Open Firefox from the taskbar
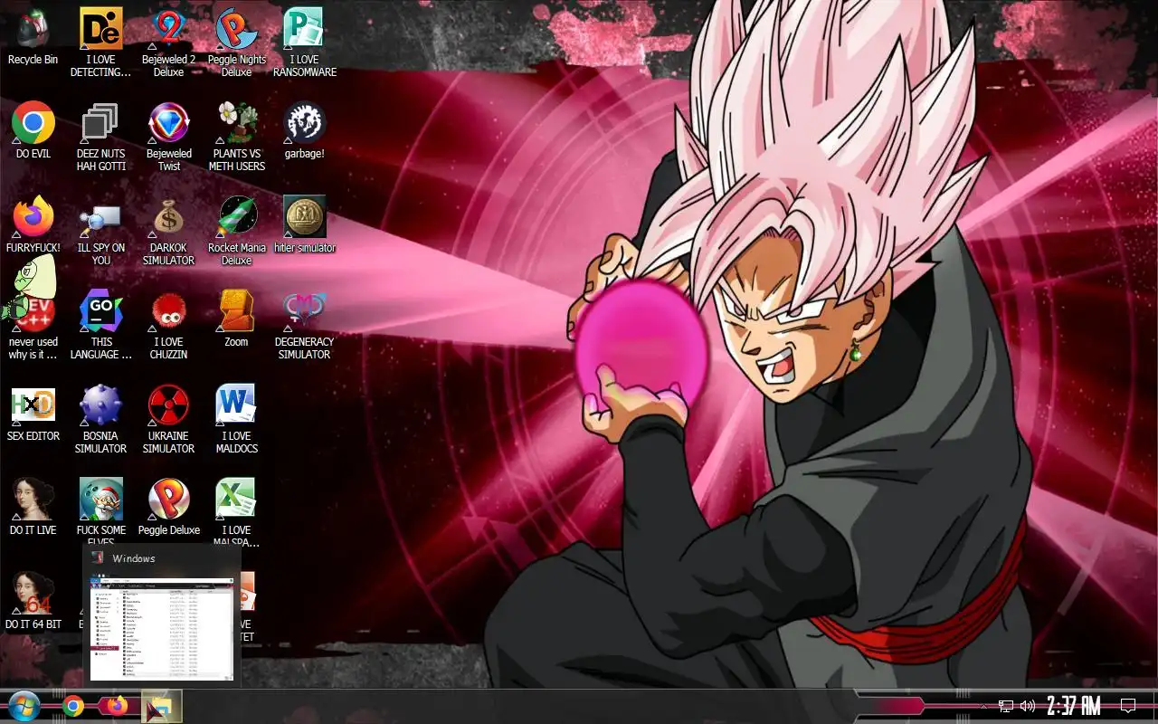The image size is (1158, 724). tap(118, 706)
